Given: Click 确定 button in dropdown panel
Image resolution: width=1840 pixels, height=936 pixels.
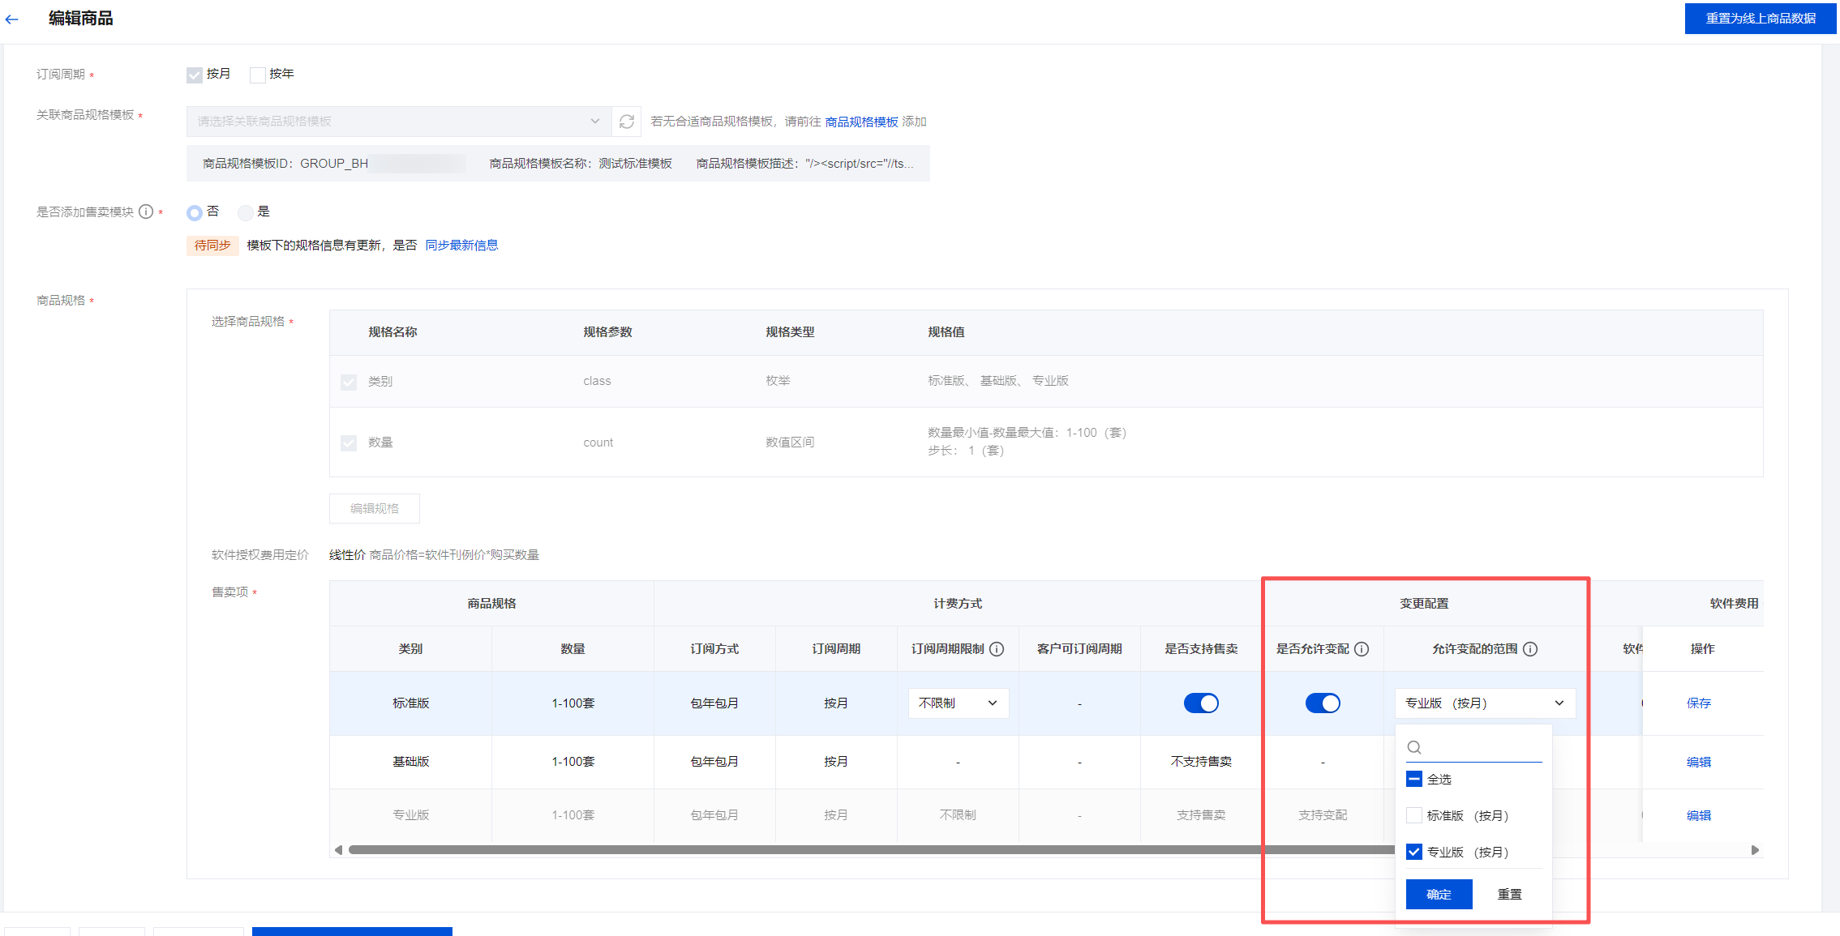Looking at the screenshot, I should tap(1439, 894).
